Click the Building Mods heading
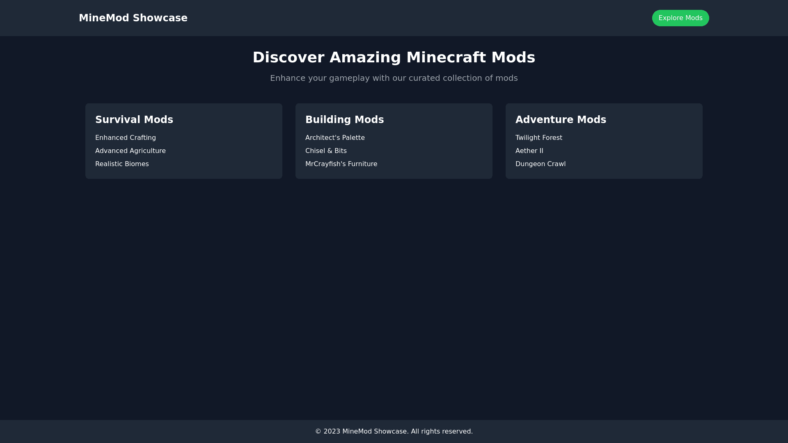The image size is (788, 443). [x=344, y=120]
